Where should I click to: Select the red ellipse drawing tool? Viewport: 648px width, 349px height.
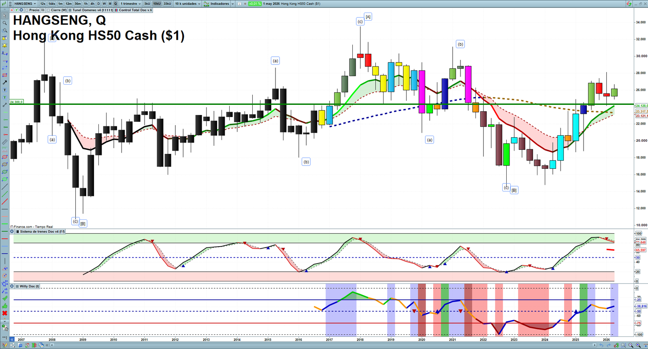[4, 157]
